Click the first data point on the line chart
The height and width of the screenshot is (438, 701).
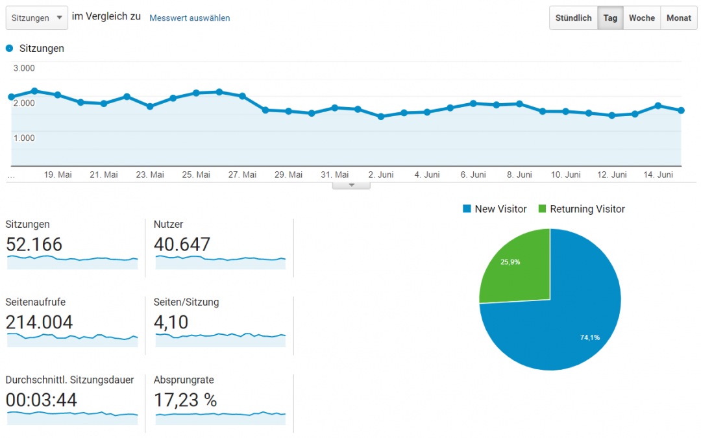coord(12,97)
